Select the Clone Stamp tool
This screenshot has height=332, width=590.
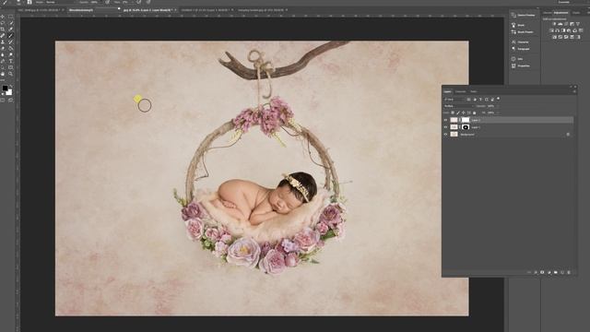coord(3,41)
